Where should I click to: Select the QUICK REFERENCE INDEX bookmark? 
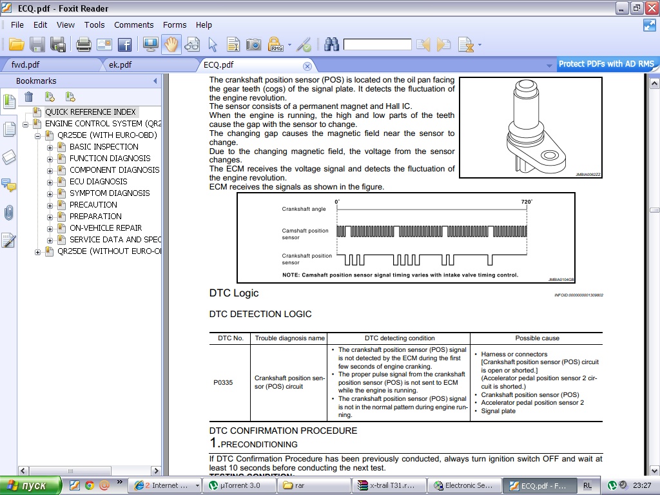[90, 112]
